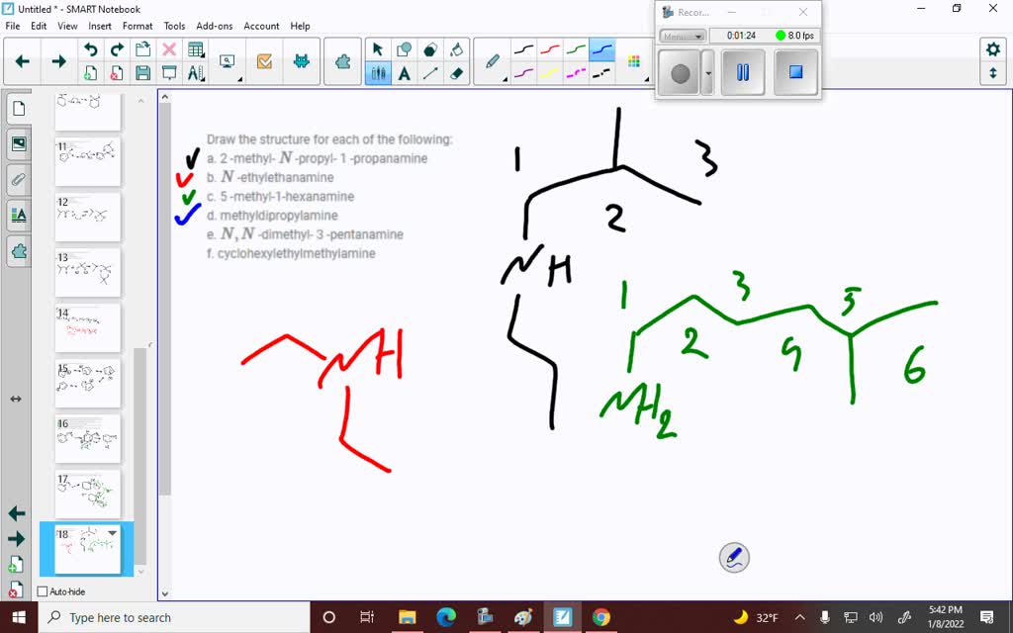Pause the screen recording

743,72
